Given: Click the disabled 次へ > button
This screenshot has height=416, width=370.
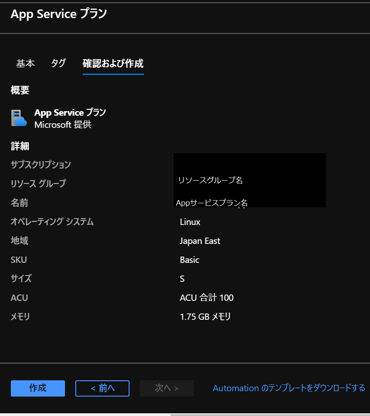Looking at the screenshot, I should [167, 388].
